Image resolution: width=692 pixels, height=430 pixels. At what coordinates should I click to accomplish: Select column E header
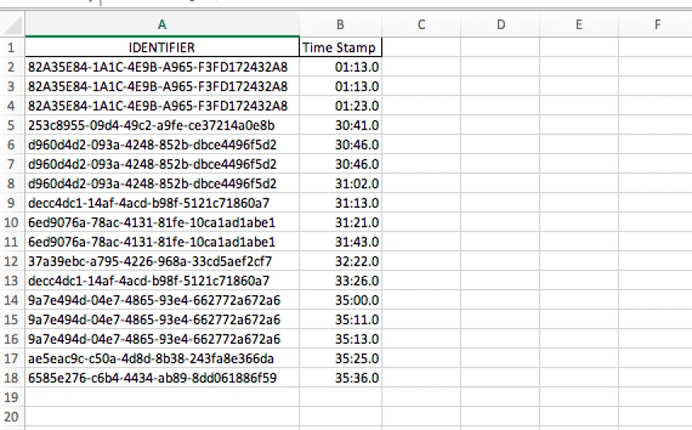[578, 25]
